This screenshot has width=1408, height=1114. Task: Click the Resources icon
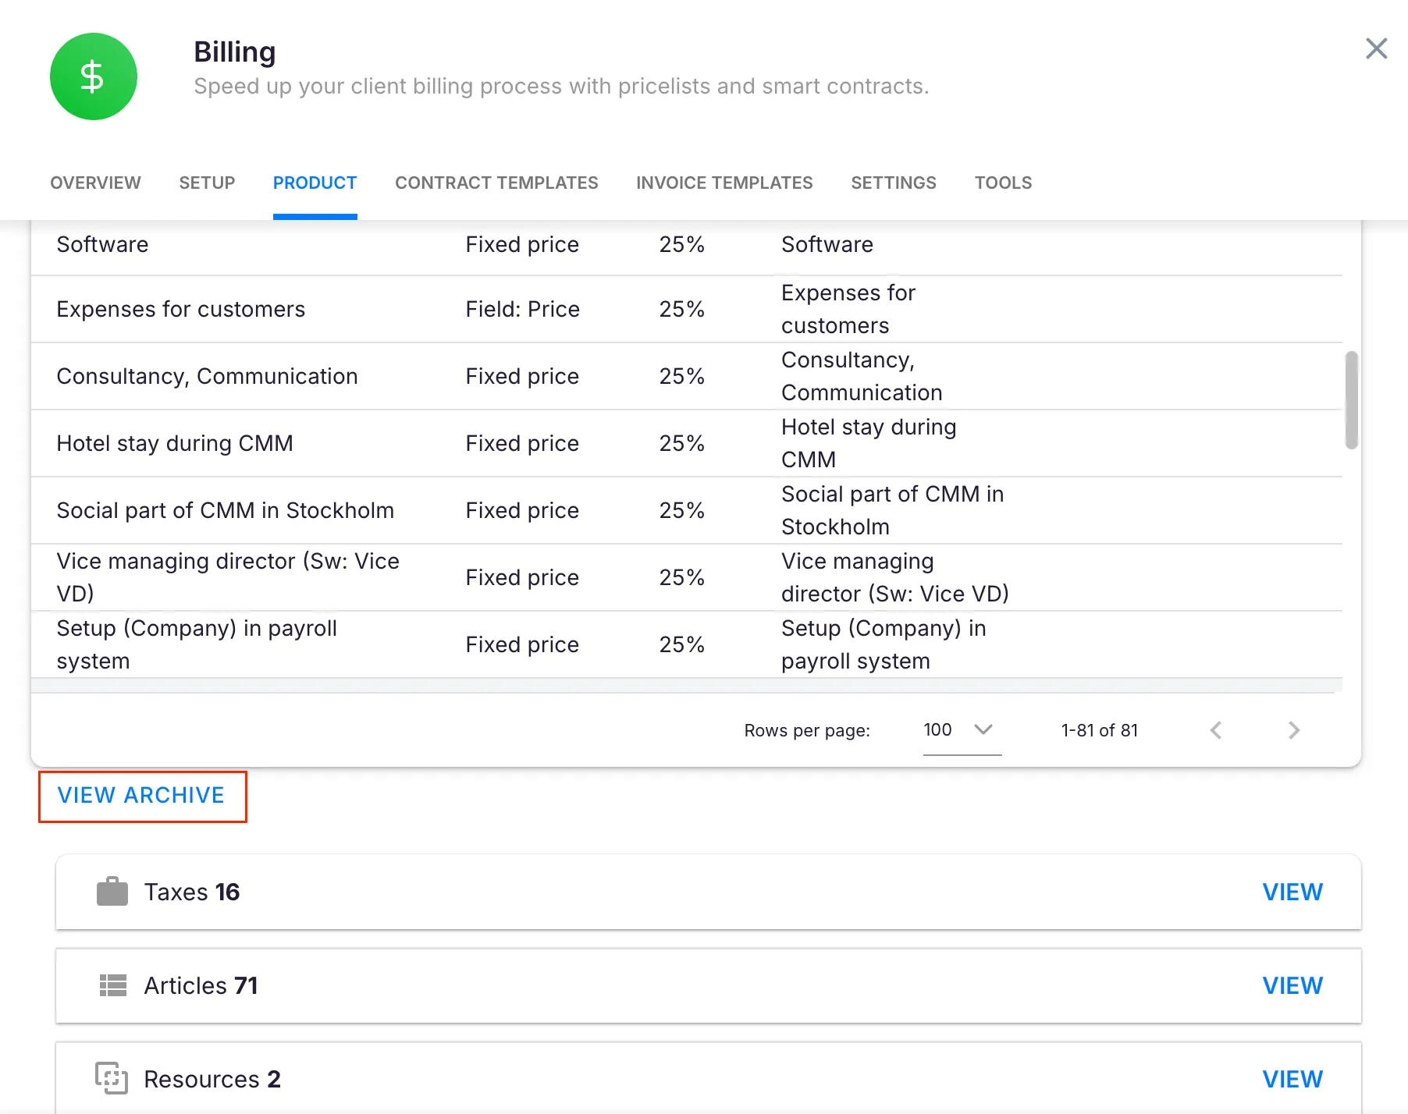click(112, 1078)
